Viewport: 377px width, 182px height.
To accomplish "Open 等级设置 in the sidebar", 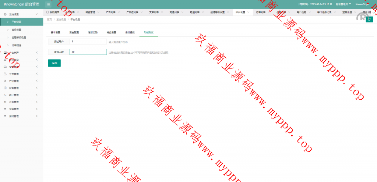I will pos(17,29).
